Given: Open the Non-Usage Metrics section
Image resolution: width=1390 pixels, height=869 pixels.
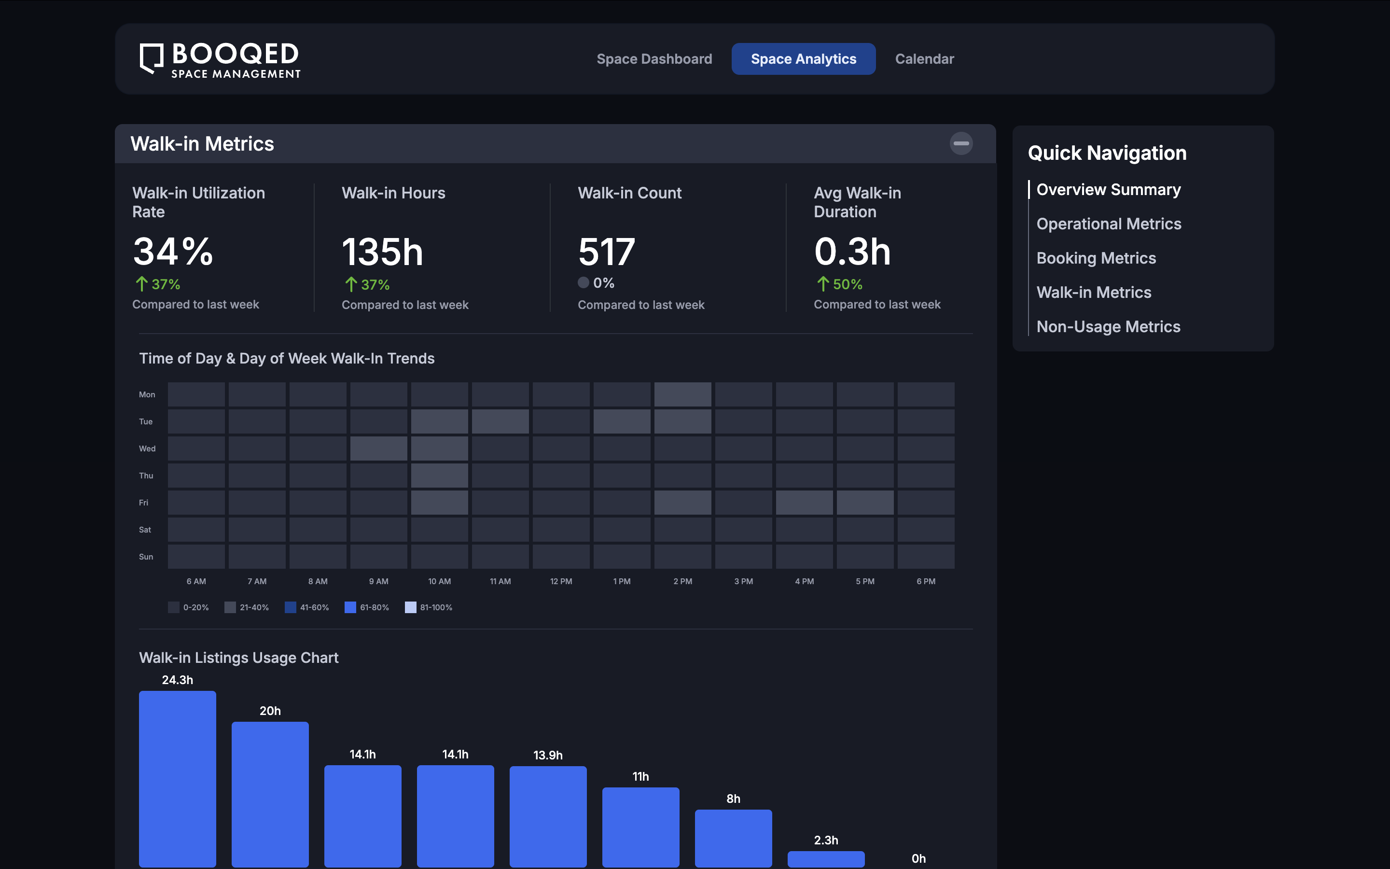Looking at the screenshot, I should coord(1109,326).
